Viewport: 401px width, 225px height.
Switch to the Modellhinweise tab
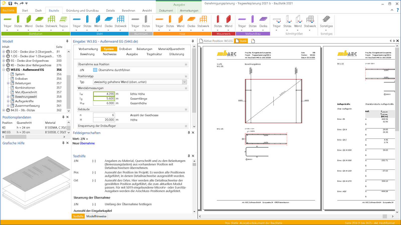(96, 216)
